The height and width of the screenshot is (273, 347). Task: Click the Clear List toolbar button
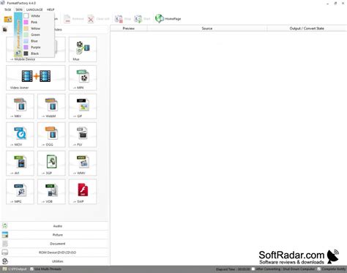(x=99, y=19)
